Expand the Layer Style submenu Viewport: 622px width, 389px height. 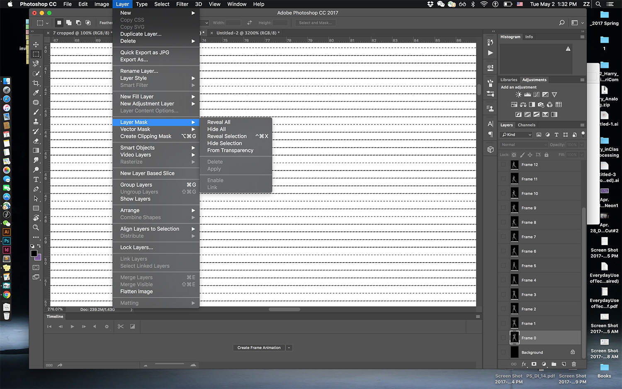tap(156, 78)
